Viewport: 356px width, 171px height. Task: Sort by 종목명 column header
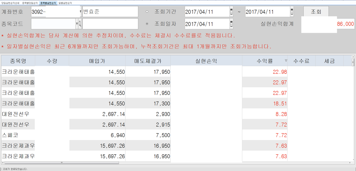pyautogui.click(x=18, y=61)
